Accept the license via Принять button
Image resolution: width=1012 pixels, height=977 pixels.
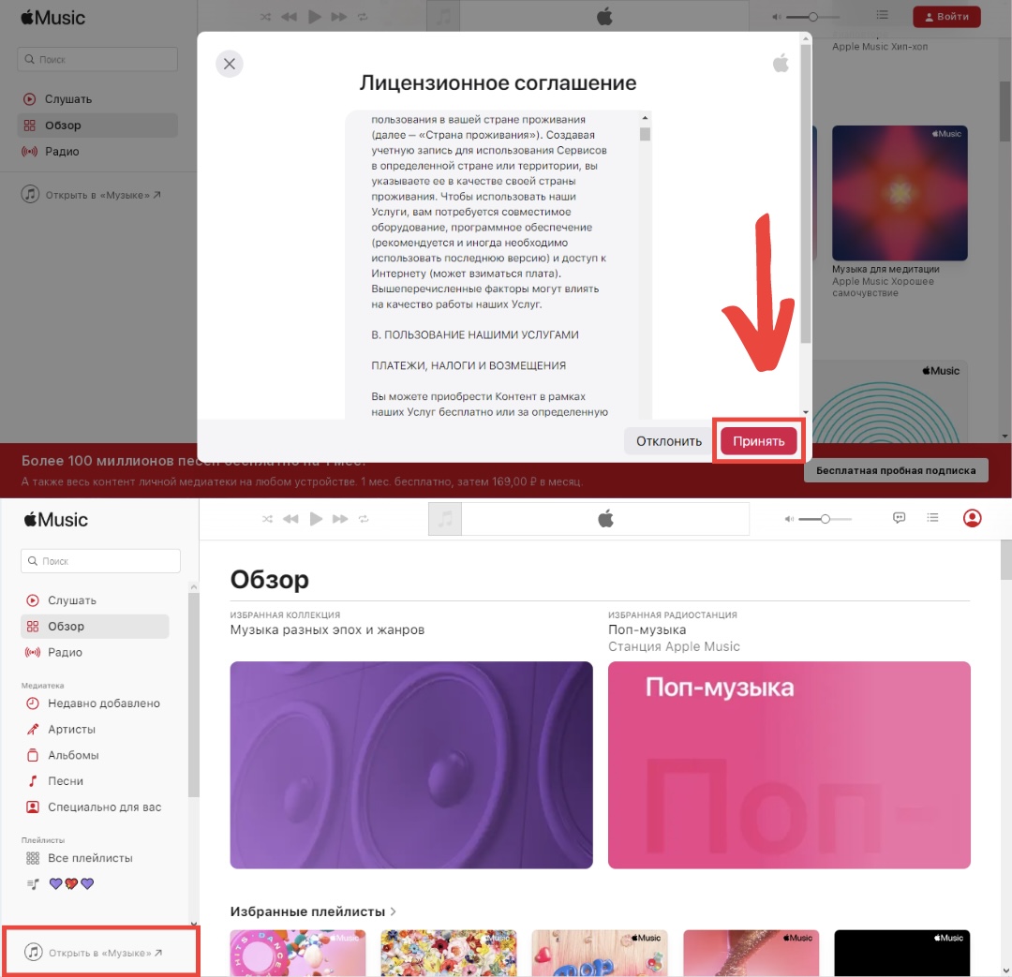coord(758,441)
